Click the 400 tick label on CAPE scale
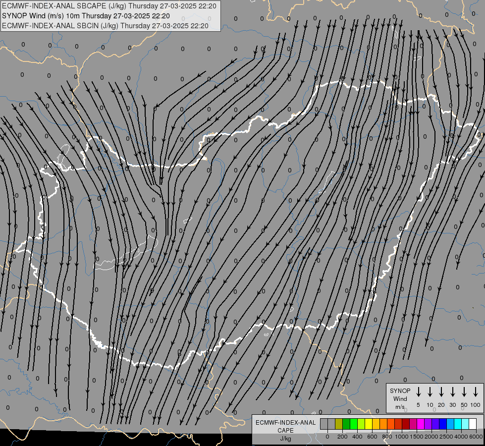This screenshot has width=485, height=446. click(357, 437)
